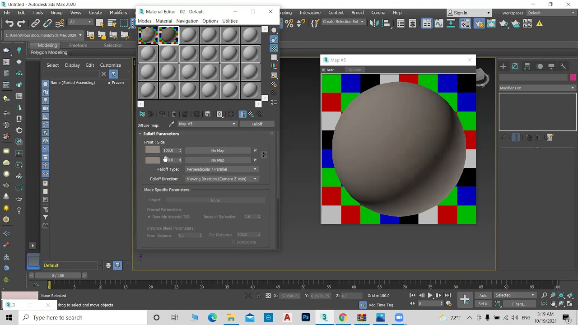The width and height of the screenshot is (578, 325).
Task: Open the Utilities menu in Material Editor
Action: pyautogui.click(x=230, y=21)
